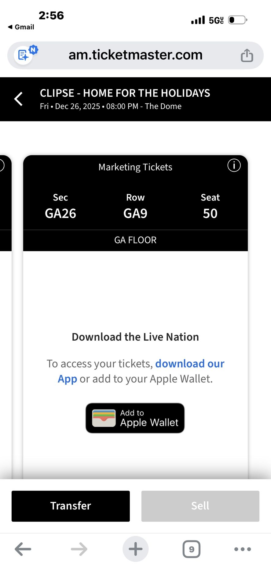Tap the Add to Apple Wallet badge
Image resolution: width=271 pixels, height=586 pixels.
click(x=135, y=418)
